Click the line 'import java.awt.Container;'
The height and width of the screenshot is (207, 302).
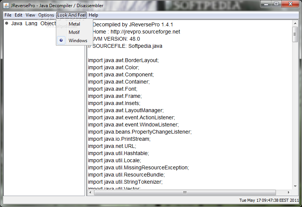[119, 82]
